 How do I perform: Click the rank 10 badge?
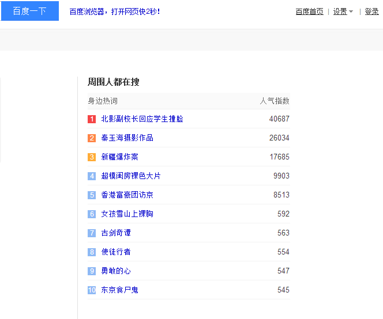[x=92, y=290]
